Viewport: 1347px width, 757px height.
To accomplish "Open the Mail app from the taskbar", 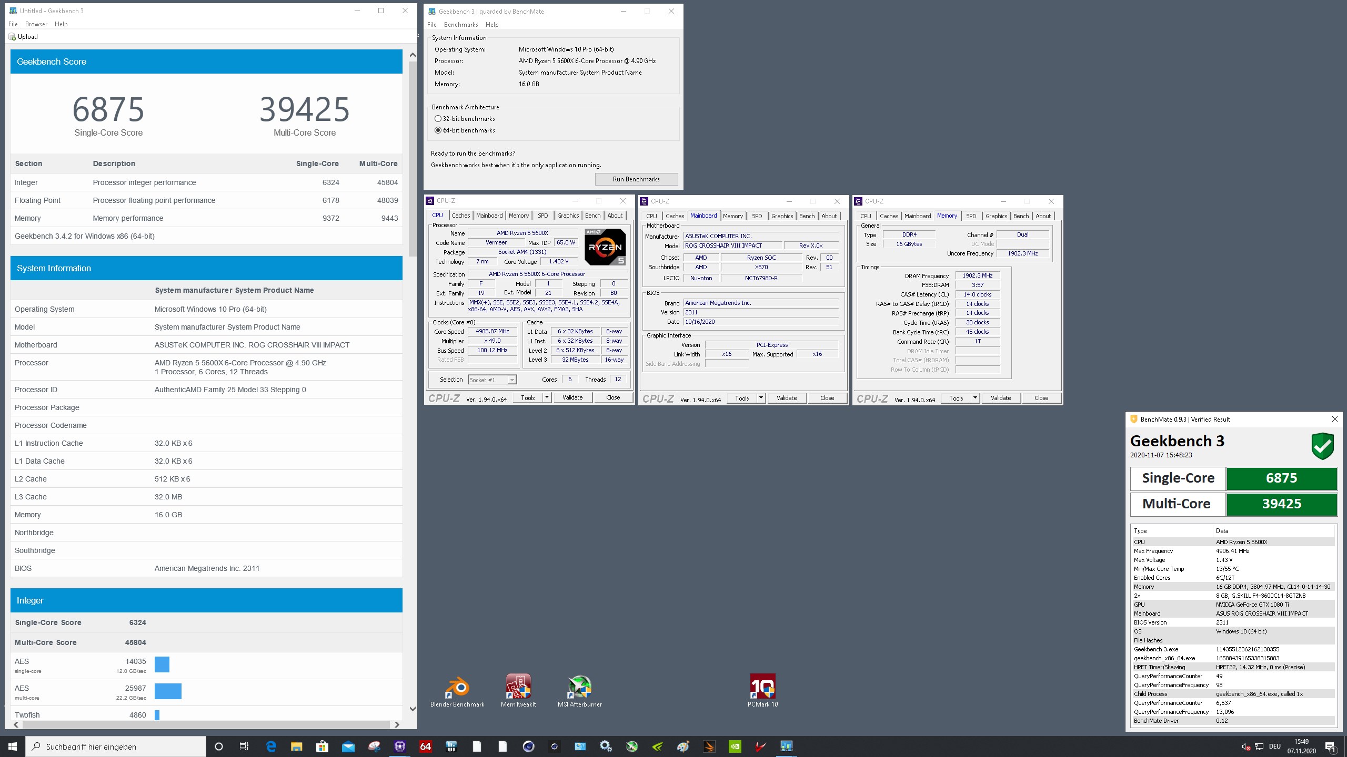I will click(x=348, y=746).
